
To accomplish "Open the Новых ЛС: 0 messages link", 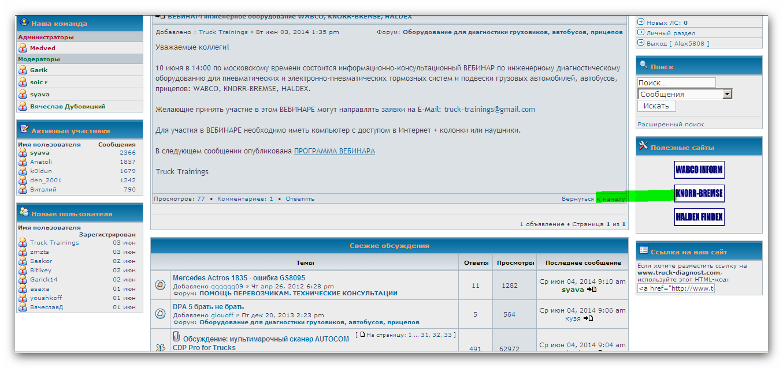I will point(667,23).
